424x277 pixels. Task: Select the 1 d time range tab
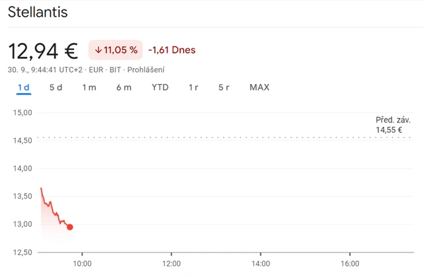24,87
